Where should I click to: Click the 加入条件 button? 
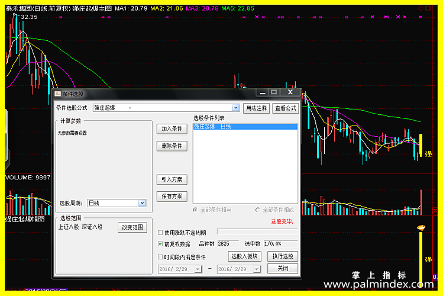tap(172, 129)
